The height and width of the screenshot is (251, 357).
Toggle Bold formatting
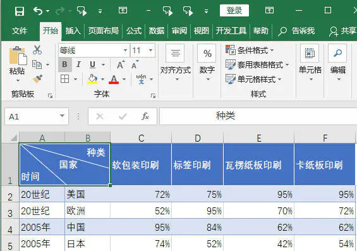(65, 64)
